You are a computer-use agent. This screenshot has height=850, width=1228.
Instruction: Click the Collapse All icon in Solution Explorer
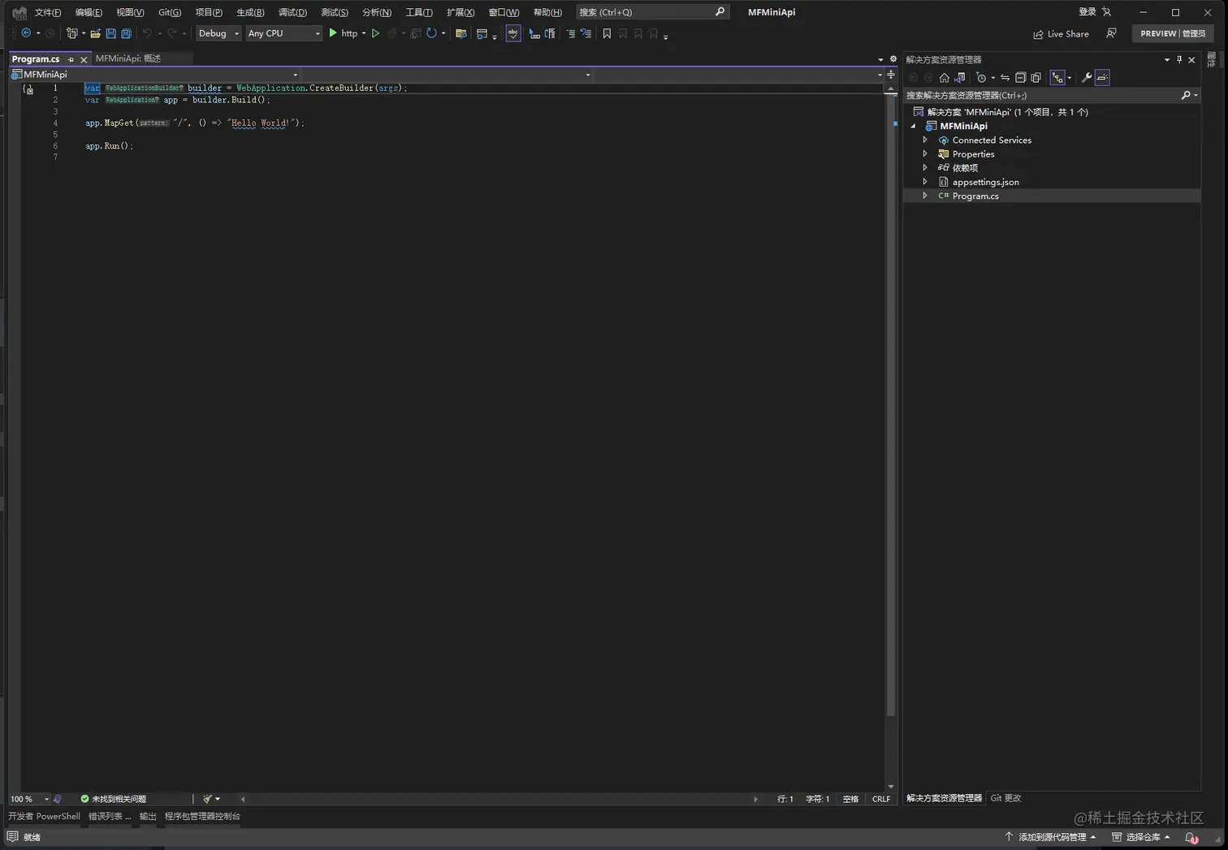point(1021,78)
